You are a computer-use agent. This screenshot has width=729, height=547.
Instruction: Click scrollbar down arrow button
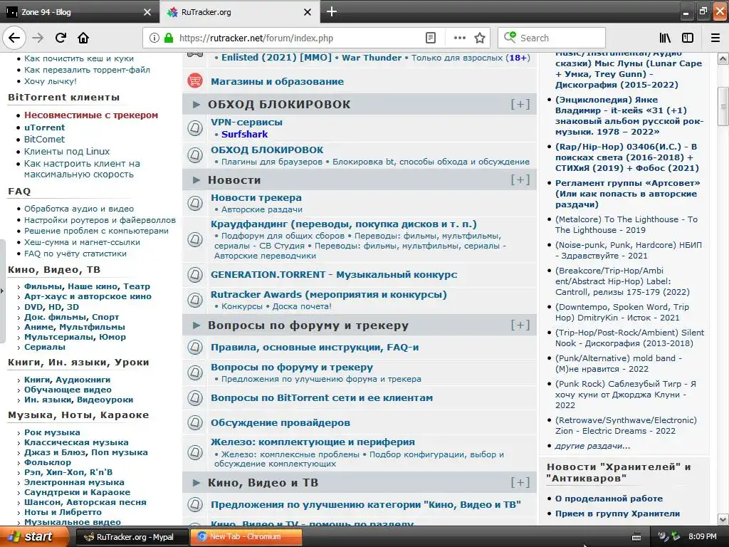click(x=723, y=519)
